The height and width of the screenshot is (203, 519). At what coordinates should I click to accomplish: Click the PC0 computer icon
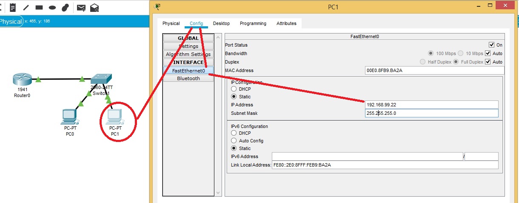pos(68,116)
